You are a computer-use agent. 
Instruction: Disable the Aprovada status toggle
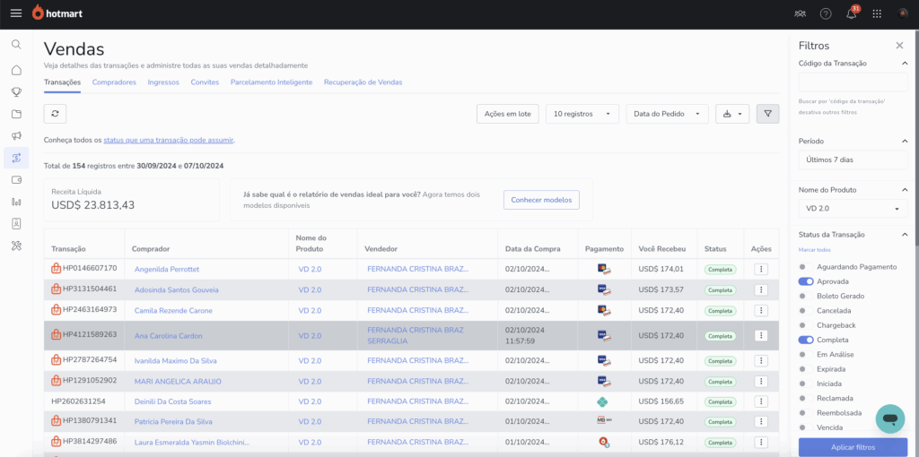click(806, 281)
